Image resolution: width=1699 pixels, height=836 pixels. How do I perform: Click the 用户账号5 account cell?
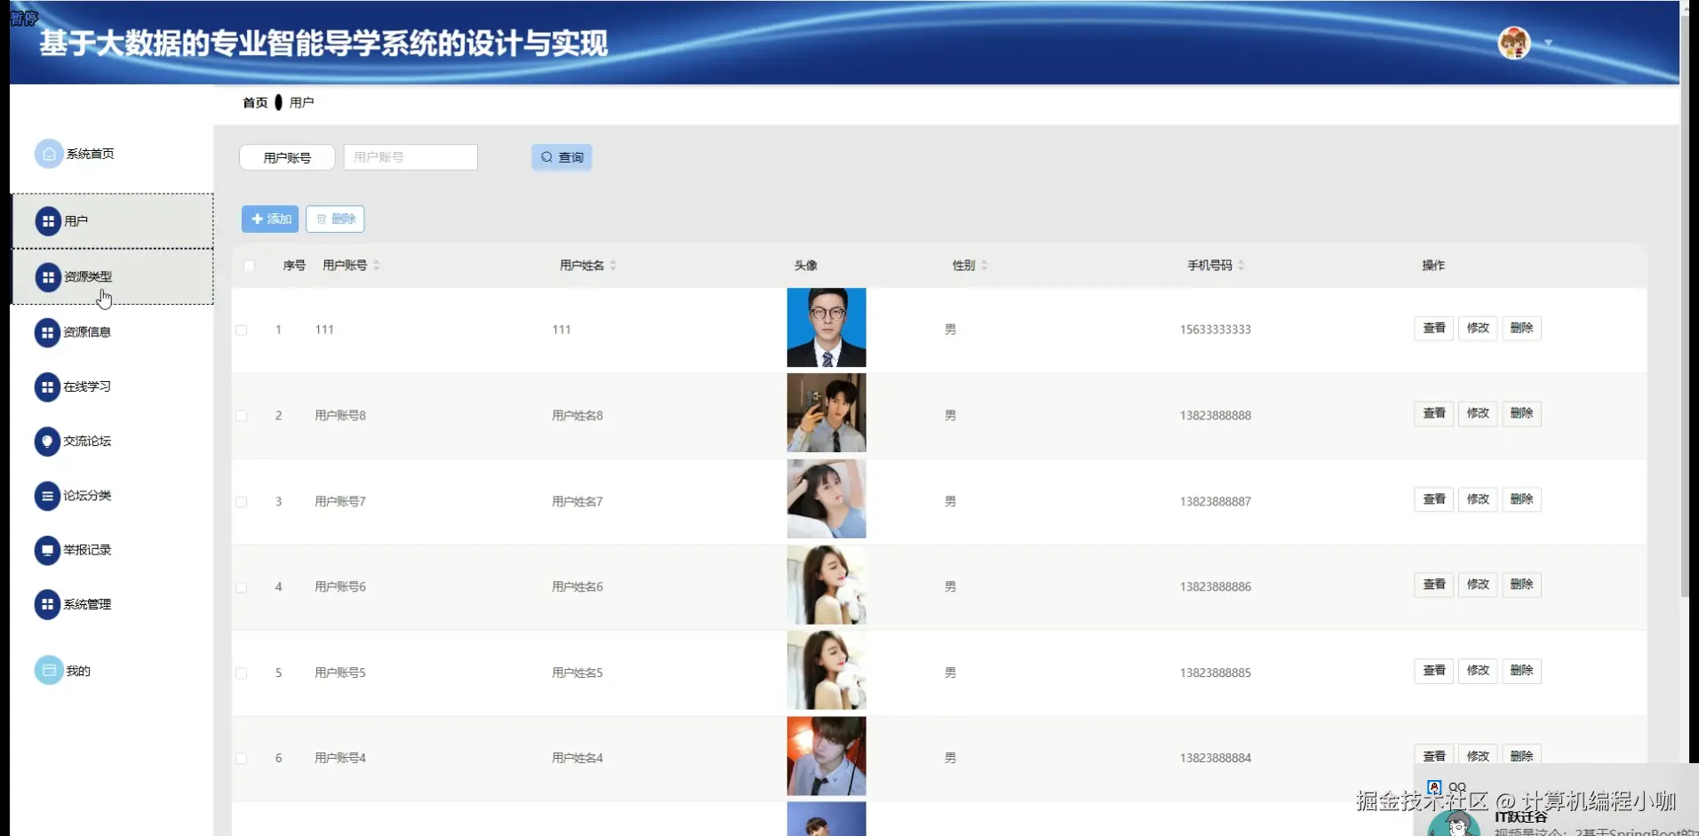(x=340, y=673)
